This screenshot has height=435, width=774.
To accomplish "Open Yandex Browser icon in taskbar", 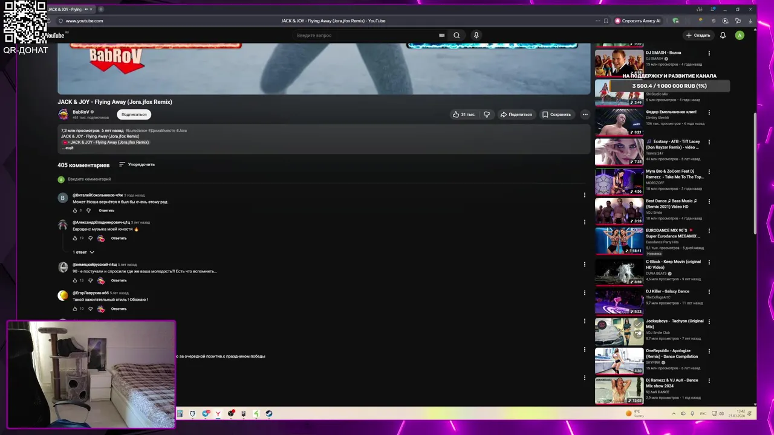I will (218, 414).
